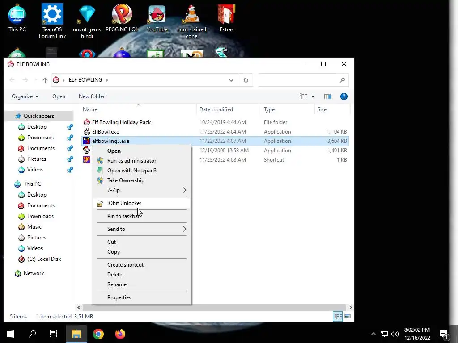
Task: Choose Copy in context menu
Action: coord(142,252)
